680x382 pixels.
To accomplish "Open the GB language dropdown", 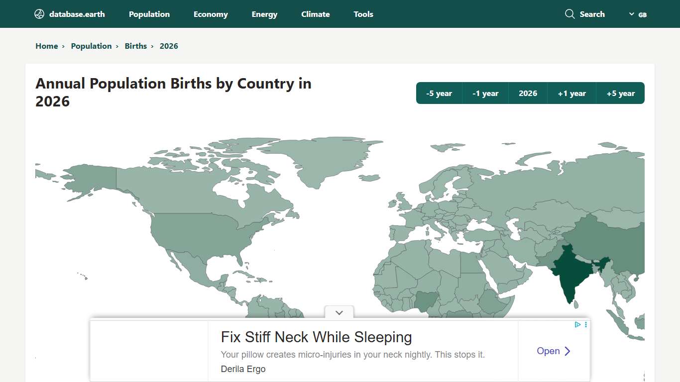I will [x=638, y=14].
